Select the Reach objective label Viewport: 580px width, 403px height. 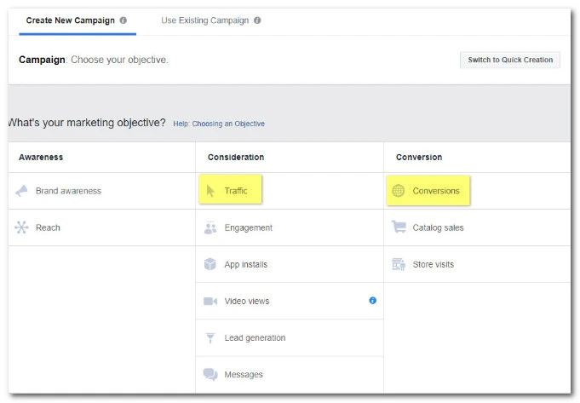click(x=48, y=227)
